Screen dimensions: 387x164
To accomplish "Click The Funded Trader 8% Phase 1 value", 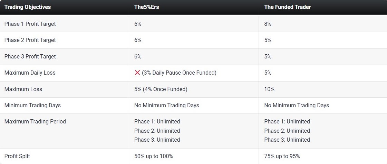I will 268,24.
